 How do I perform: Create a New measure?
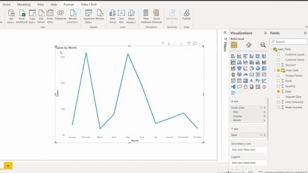pos(146,17)
